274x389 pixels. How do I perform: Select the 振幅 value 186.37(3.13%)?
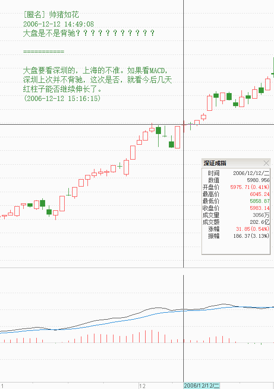pos(251,236)
